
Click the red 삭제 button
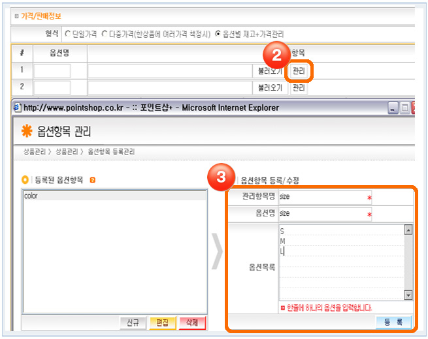click(x=191, y=322)
